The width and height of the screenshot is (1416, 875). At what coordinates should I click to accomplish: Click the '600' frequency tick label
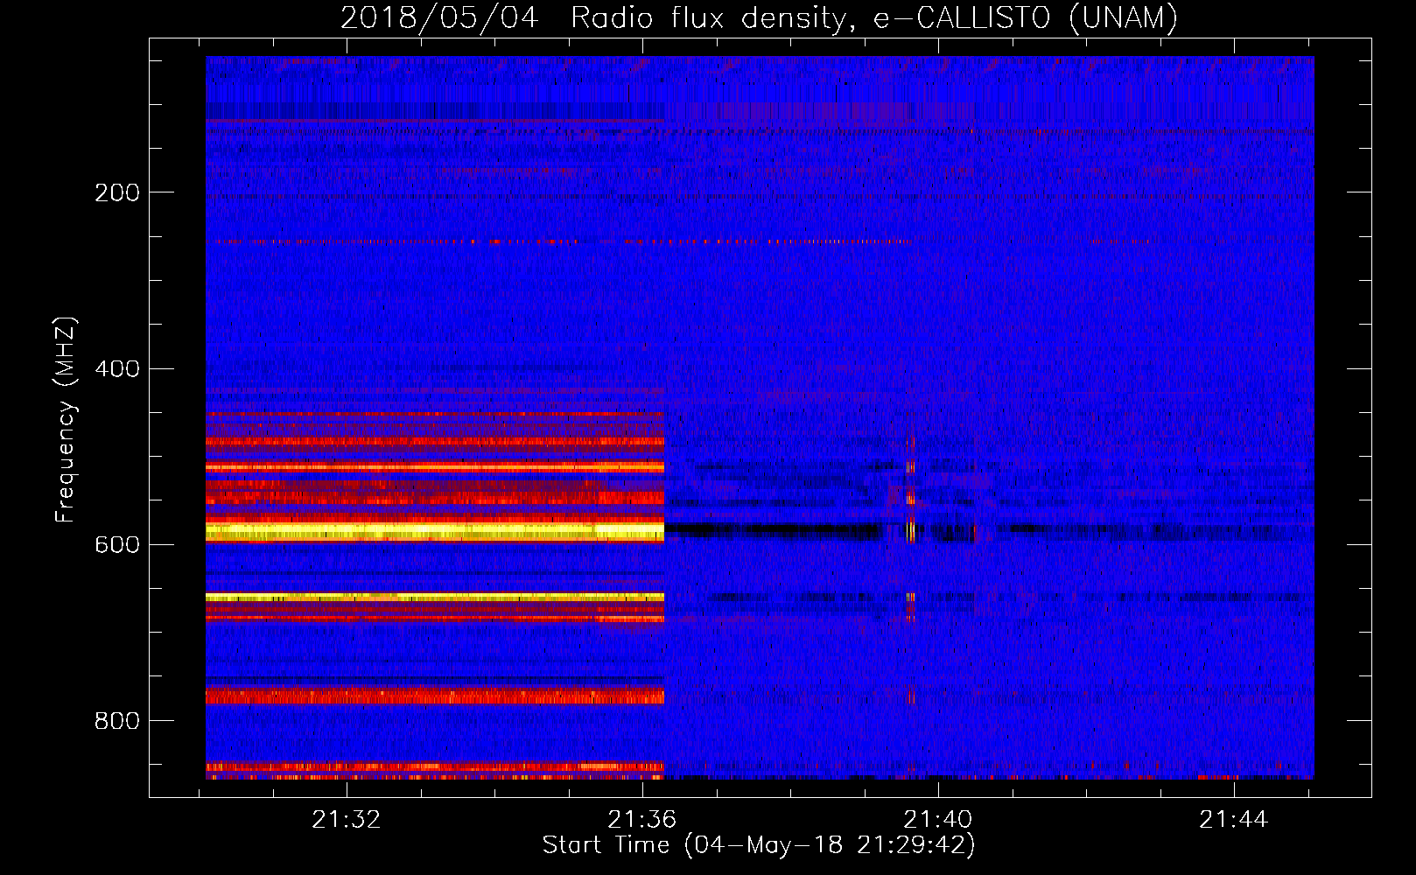pos(117,544)
